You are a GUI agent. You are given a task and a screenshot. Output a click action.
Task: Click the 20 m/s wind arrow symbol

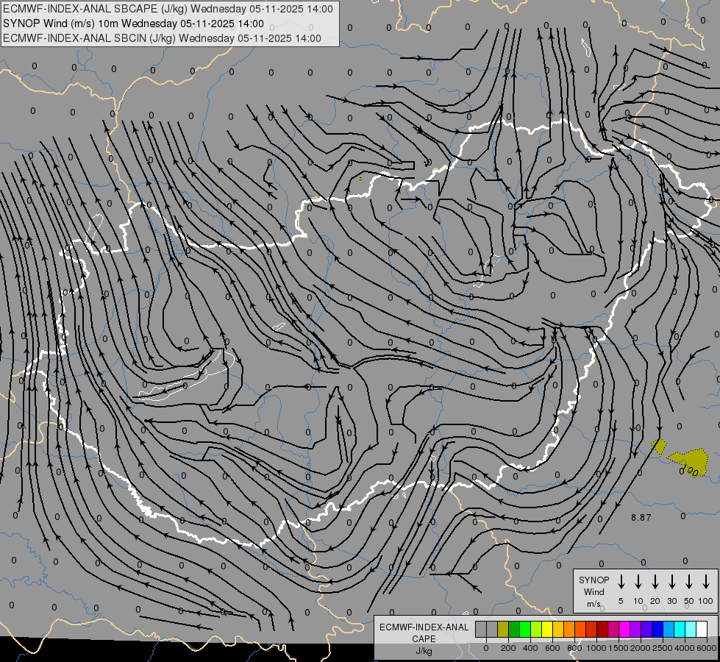click(x=655, y=582)
